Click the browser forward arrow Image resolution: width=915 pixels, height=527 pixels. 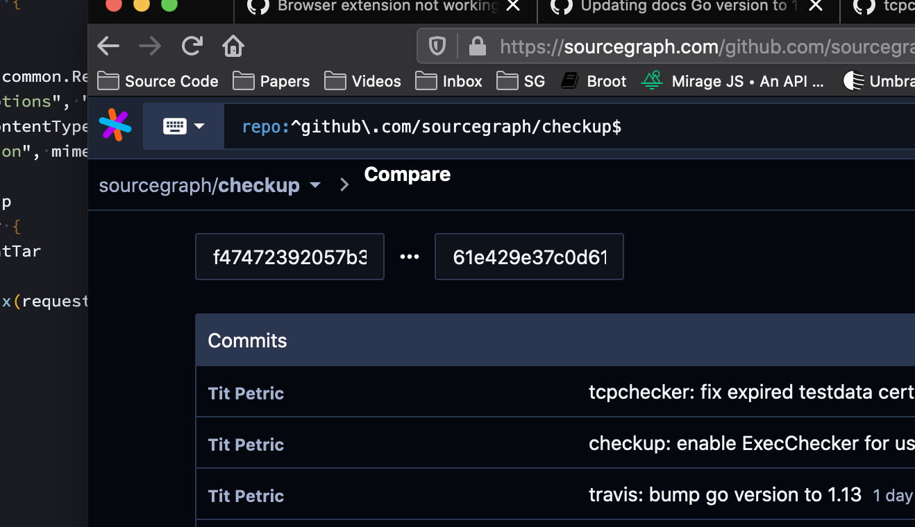[x=150, y=46]
